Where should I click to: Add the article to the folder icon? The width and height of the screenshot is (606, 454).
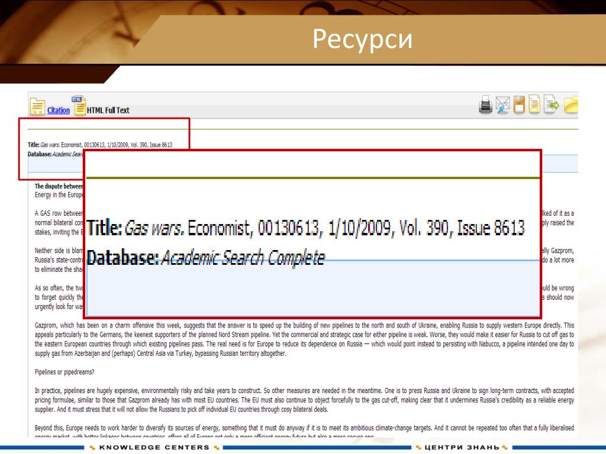pos(571,105)
